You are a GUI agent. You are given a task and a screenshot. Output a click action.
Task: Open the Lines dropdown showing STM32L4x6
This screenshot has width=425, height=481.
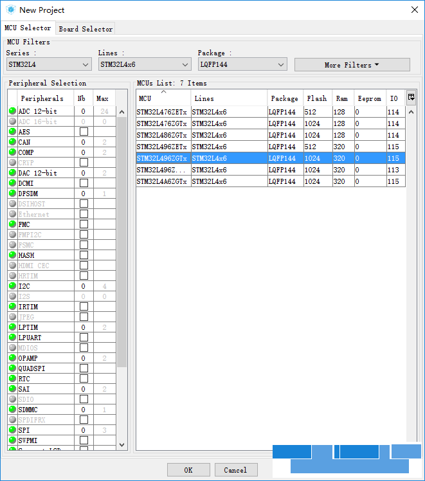145,64
